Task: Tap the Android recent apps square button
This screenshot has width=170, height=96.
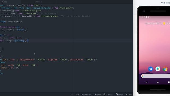Action: tap(169, 82)
